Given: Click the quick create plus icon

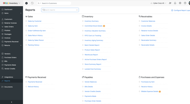Looking at the screenshot, I should [26, 3].
